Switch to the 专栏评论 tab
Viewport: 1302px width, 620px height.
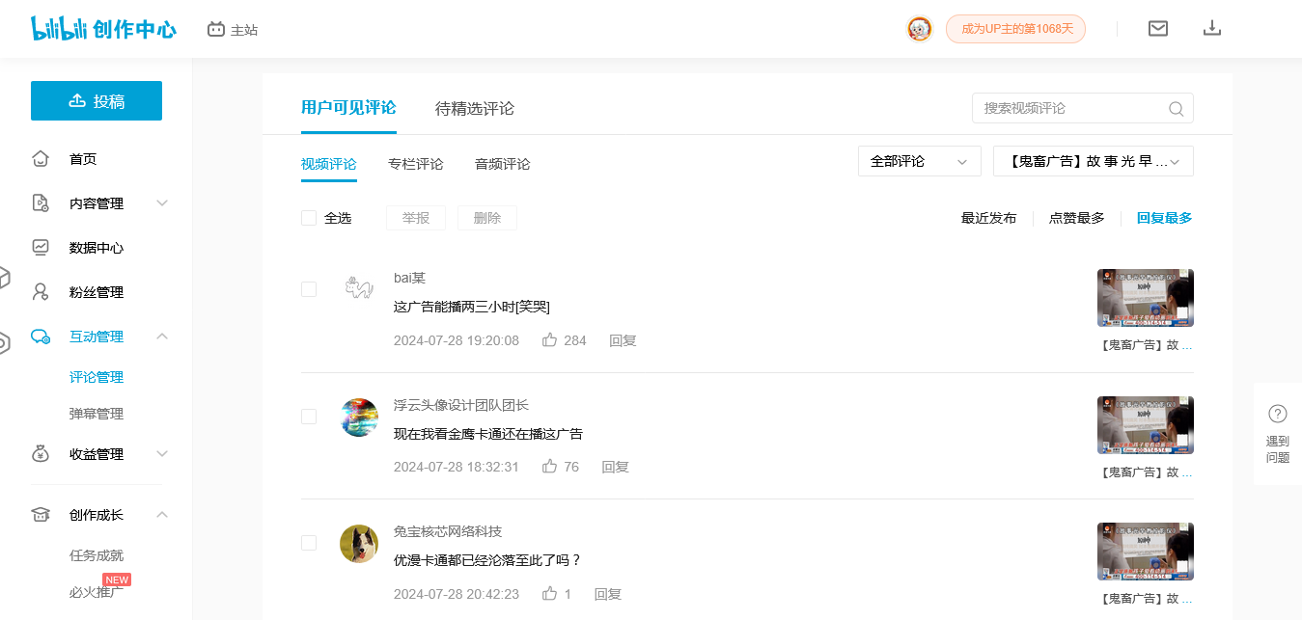pyautogui.click(x=416, y=164)
